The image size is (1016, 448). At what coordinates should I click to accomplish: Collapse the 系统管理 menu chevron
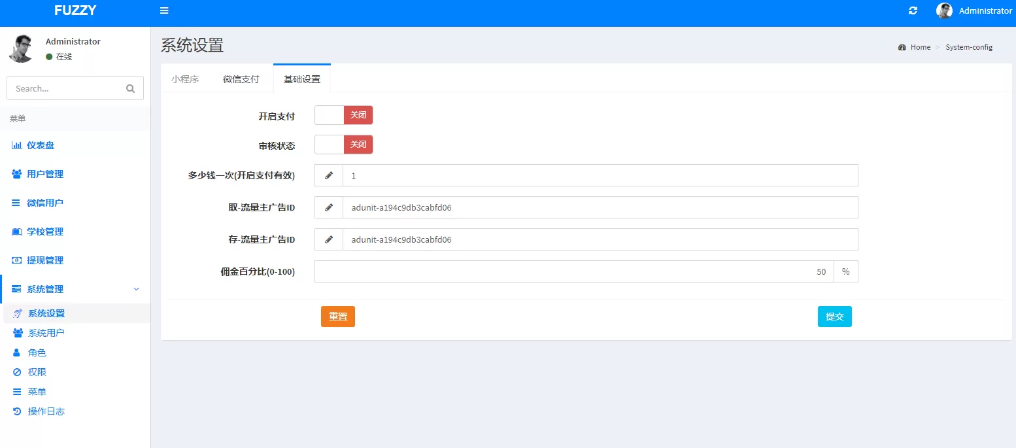[x=136, y=289]
